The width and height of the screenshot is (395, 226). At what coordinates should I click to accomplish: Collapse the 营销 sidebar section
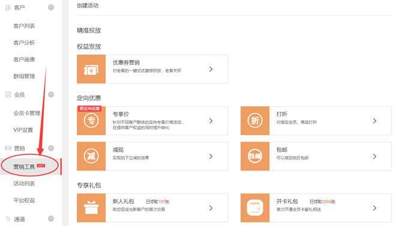(x=51, y=148)
